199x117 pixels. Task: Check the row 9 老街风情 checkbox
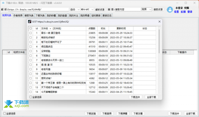click(30, 69)
